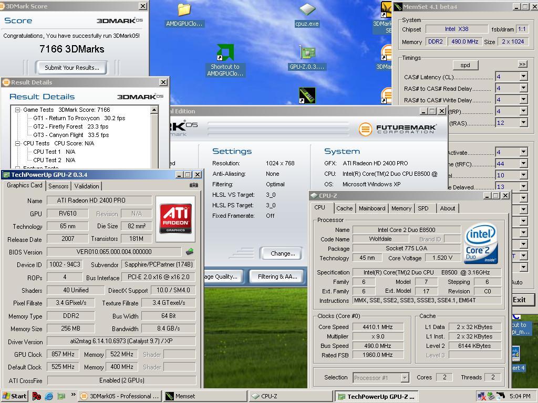The image size is (538, 403).
Task: Expand MemSet advanced timings with >> button
Action: coord(522,64)
